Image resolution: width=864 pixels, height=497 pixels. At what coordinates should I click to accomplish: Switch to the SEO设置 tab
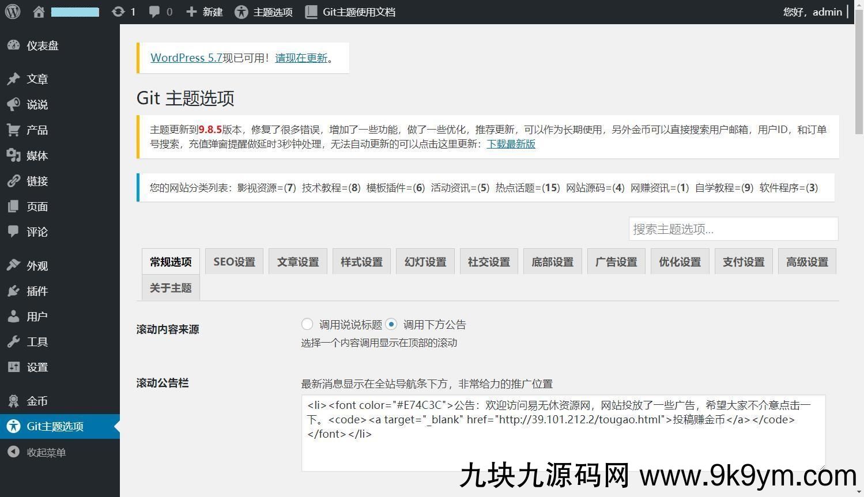click(x=234, y=262)
